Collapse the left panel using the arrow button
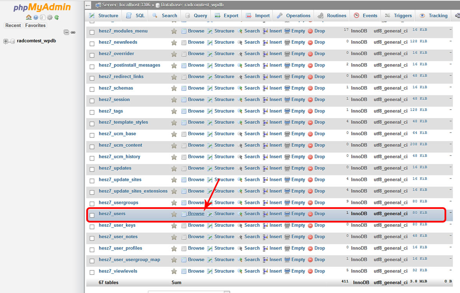Image resolution: width=460 pixels, height=293 pixels. coord(88,5)
